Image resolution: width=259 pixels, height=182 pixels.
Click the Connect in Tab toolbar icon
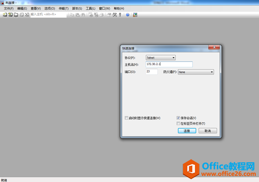(x=16, y=15)
